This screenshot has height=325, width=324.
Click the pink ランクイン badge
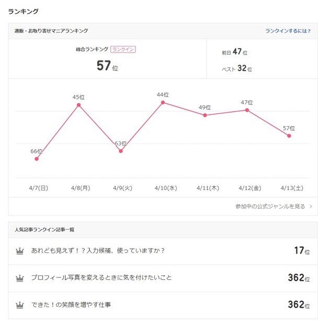point(124,50)
